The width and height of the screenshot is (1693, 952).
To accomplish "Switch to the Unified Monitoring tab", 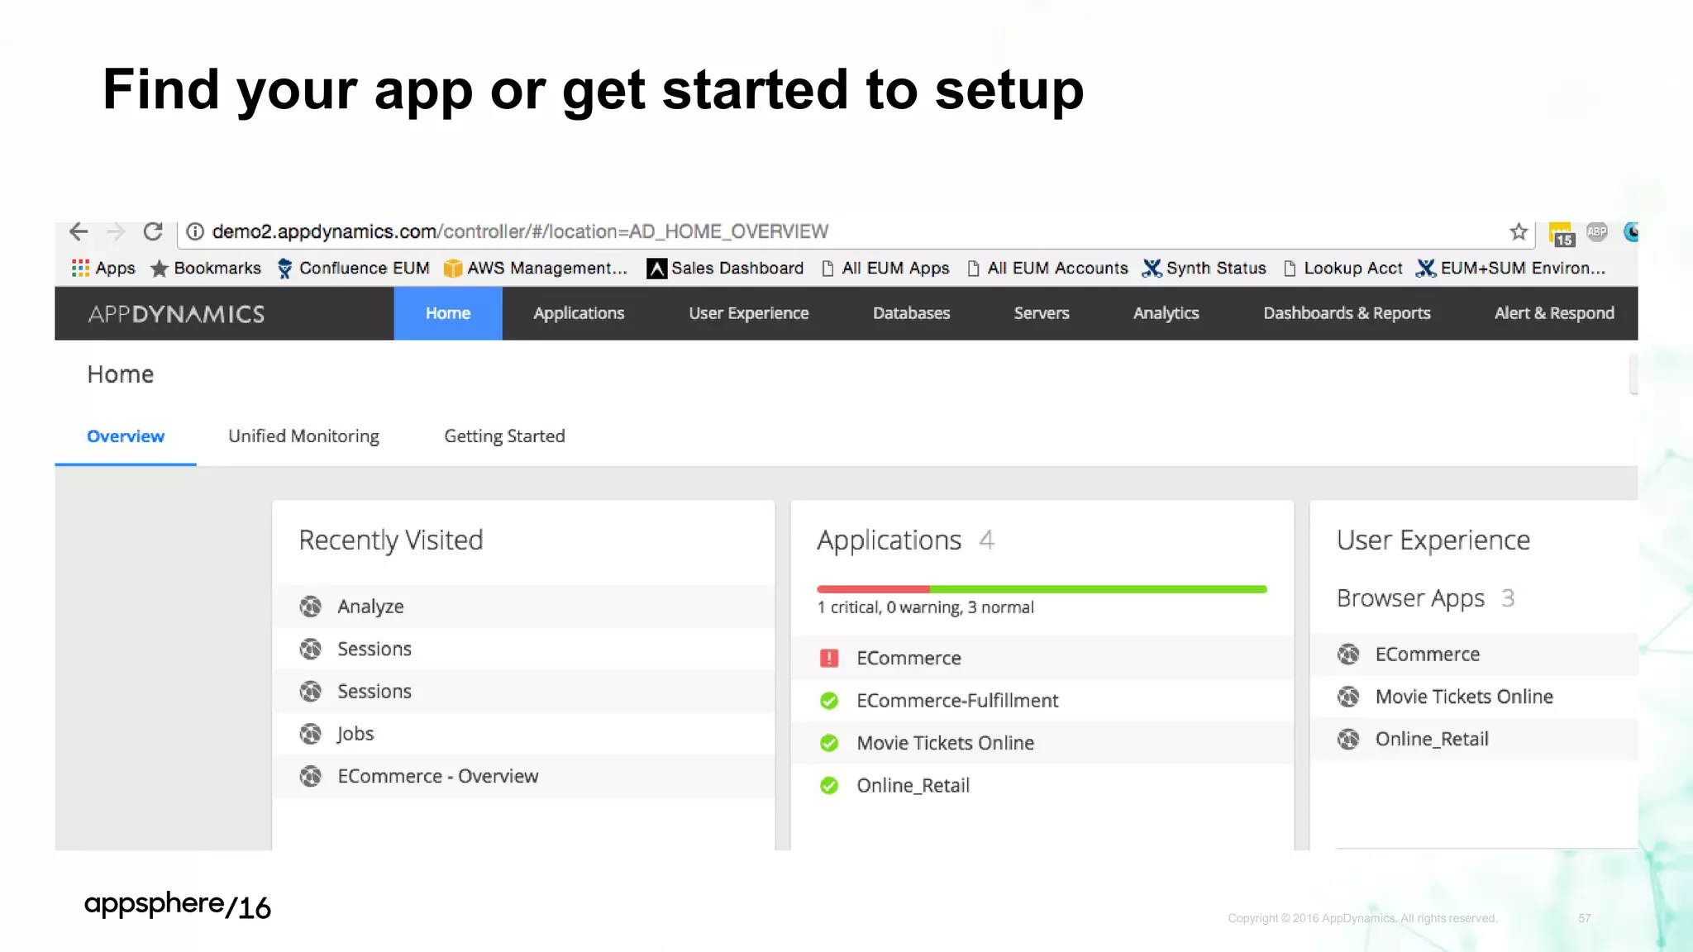I will click(303, 436).
